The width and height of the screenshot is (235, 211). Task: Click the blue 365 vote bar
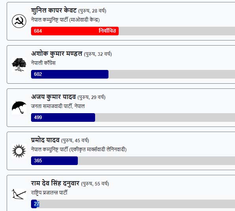click(x=54, y=161)
